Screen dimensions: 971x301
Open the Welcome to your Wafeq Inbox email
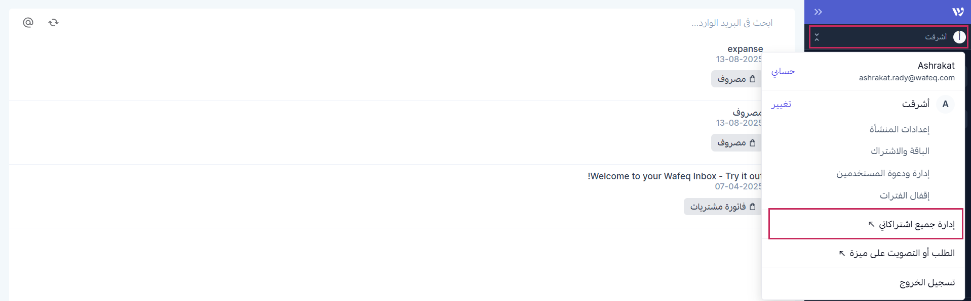click(675, 176)
